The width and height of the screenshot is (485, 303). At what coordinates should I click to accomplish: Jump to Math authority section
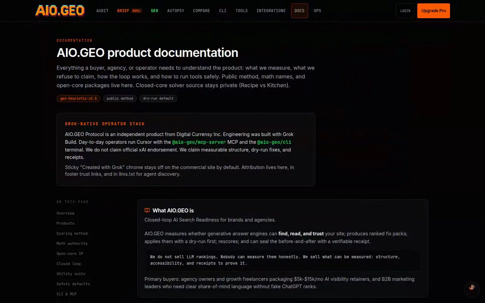(72, 244)
